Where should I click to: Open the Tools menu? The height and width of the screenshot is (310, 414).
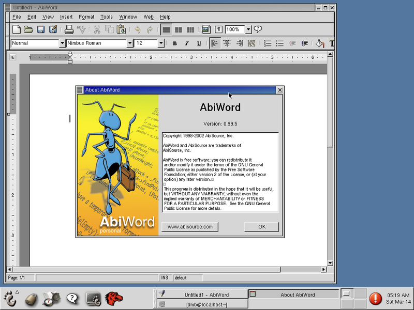click(x=107, y=17)
